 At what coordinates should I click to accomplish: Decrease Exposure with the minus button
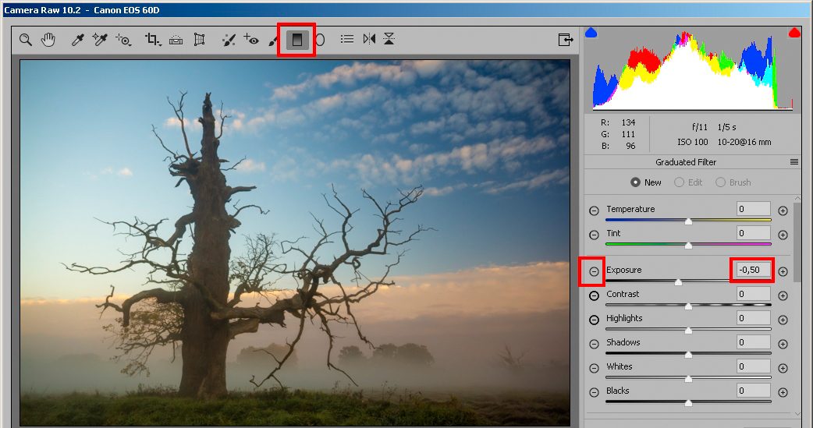tap(594, 271)
